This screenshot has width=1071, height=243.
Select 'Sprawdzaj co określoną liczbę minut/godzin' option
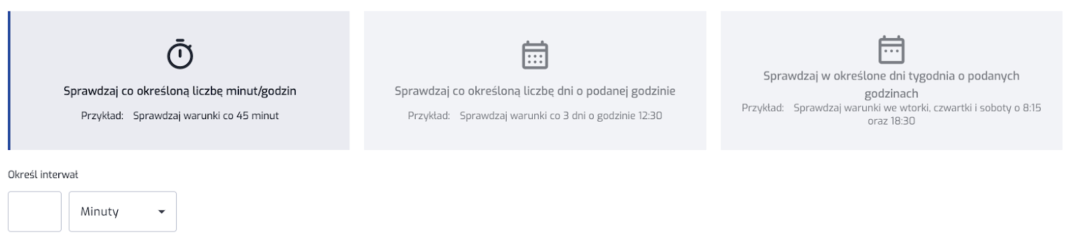(x=179, y=80)
